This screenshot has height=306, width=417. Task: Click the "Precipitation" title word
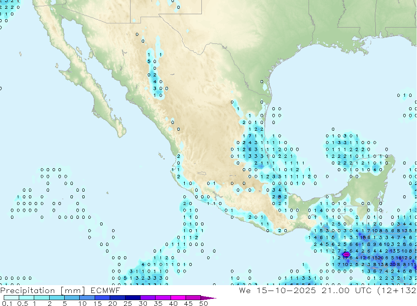click(x=28, y=291)
